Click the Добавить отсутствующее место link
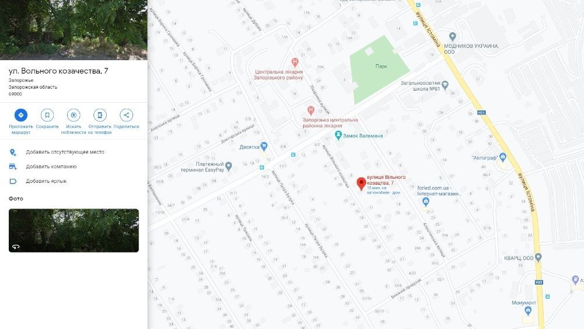This screenshot has height=329, width=584. pos(65,152)
